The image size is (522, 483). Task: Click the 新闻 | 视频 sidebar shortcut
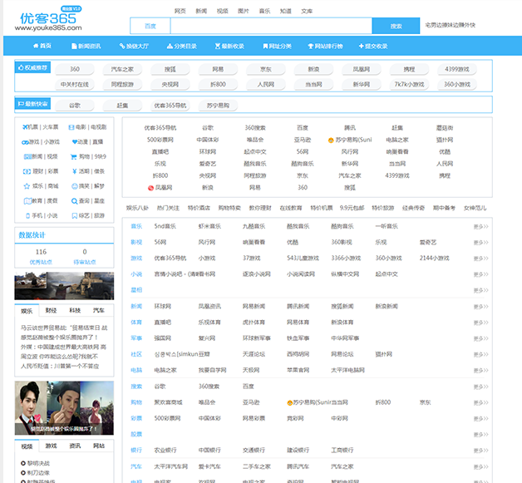point(40,156)
